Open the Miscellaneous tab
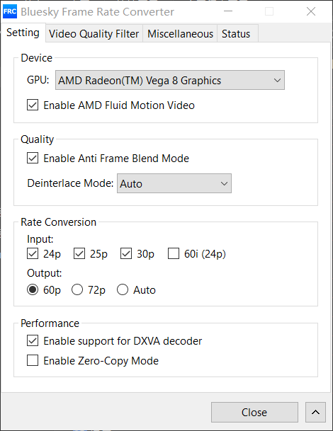 click(x=180, y=34)
